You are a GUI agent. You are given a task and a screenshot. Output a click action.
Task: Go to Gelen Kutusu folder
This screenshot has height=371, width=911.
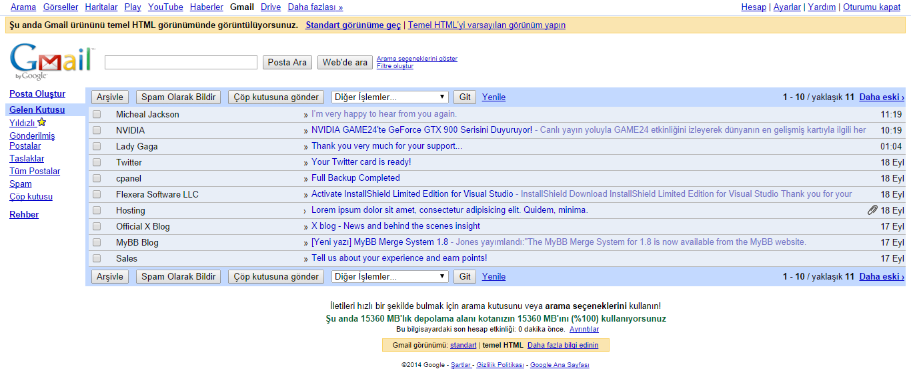[x=37, y=109]
